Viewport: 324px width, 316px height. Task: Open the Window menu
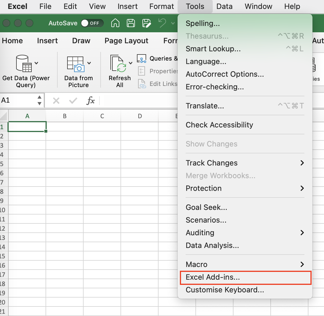click(259, 6)
